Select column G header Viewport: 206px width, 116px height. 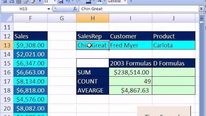tap(62, 18)
